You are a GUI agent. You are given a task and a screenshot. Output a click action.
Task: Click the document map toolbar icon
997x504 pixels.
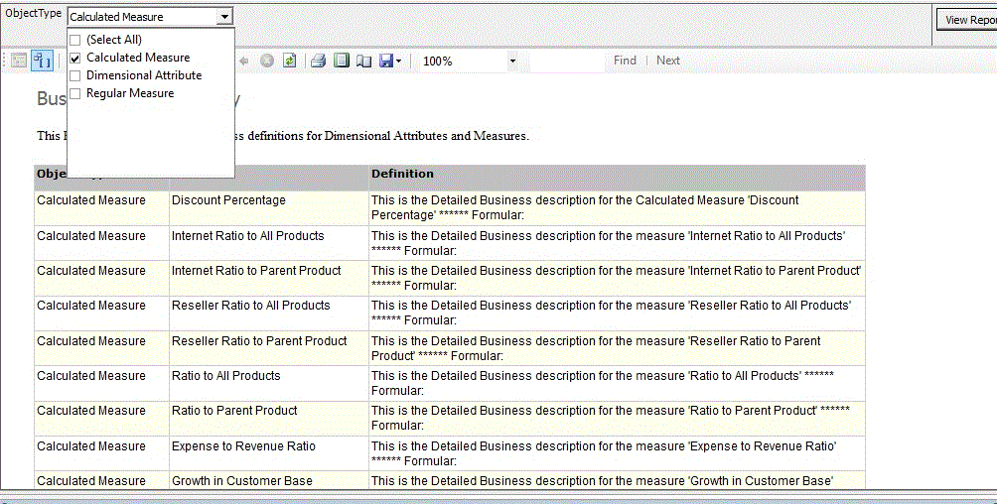coord(19,61)
